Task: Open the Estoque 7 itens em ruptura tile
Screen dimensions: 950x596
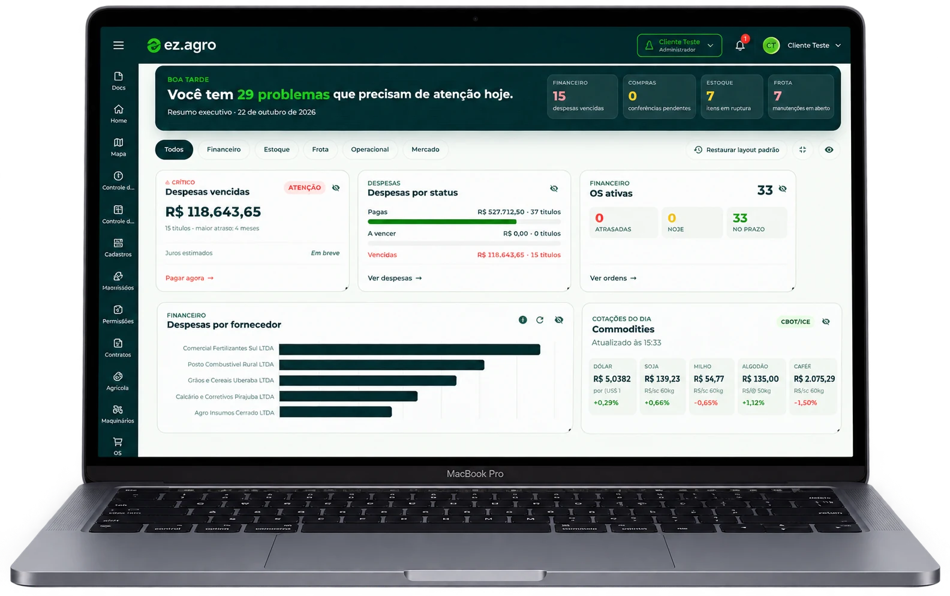Action: (x=732, y=97)
